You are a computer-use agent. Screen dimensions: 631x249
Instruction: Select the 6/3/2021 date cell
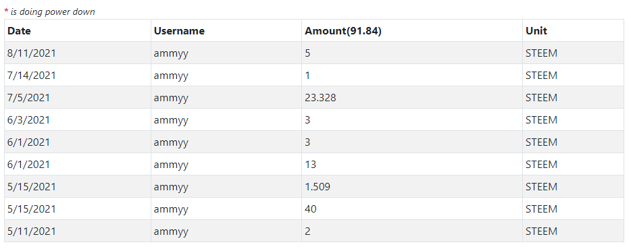tap(78, 120)
